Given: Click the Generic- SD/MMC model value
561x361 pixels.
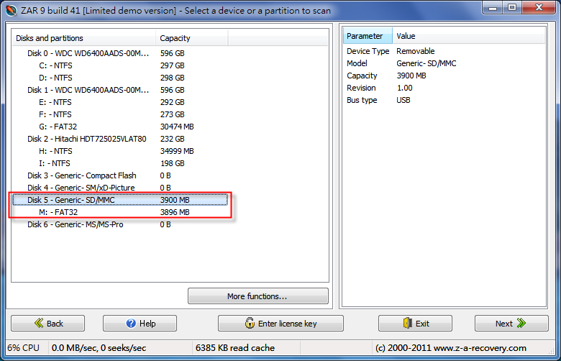Looking at the screenshot, I should point(427,63).
